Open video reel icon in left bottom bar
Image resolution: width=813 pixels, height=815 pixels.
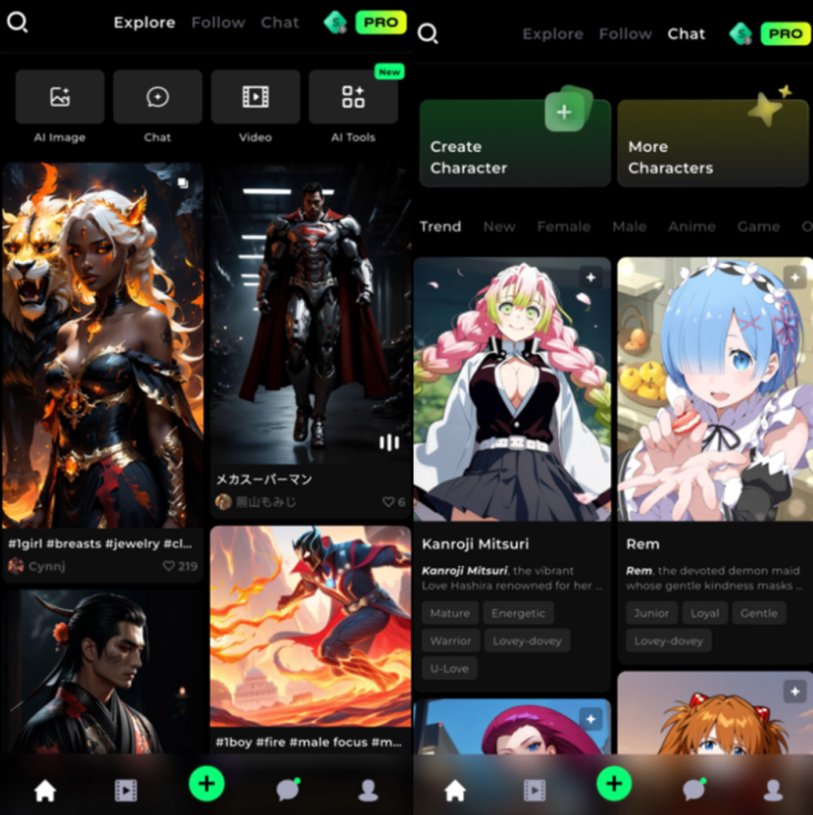click(125, 790)
